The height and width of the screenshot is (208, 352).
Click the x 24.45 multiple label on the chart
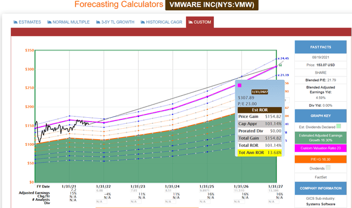tap(283, 58)
